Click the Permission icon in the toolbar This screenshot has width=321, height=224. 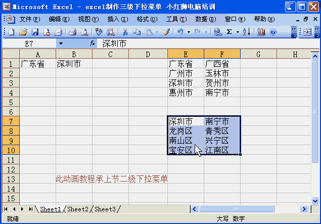tap(47, 32)
